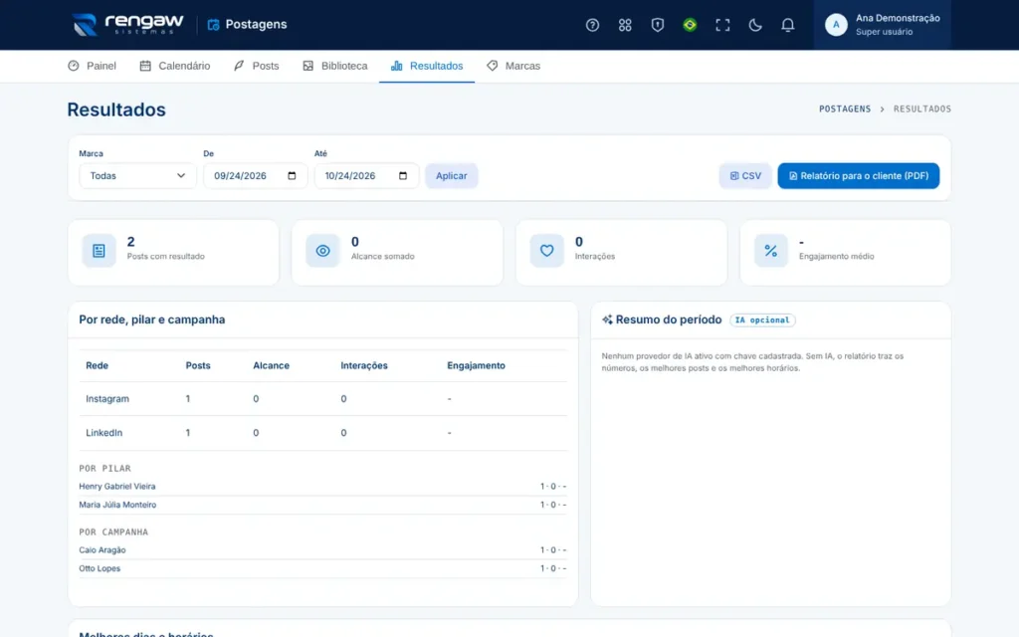Select the Brazil flag language icon
The width and height of the screenshot is (1019, 637).
(690, 25)
